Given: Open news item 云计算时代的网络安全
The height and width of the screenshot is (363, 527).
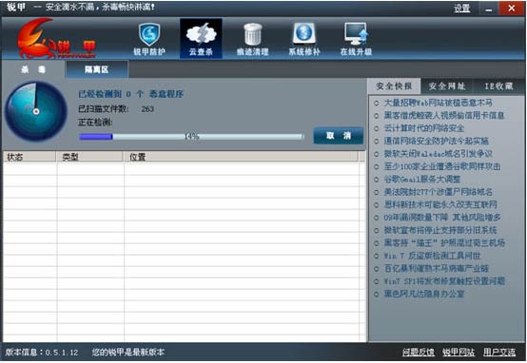Looking at the screenshot, I should click(424, 128).
